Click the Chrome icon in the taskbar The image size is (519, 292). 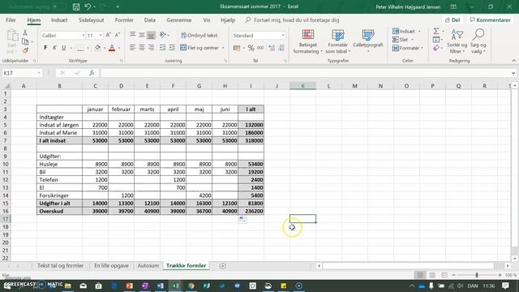point(191,286)
